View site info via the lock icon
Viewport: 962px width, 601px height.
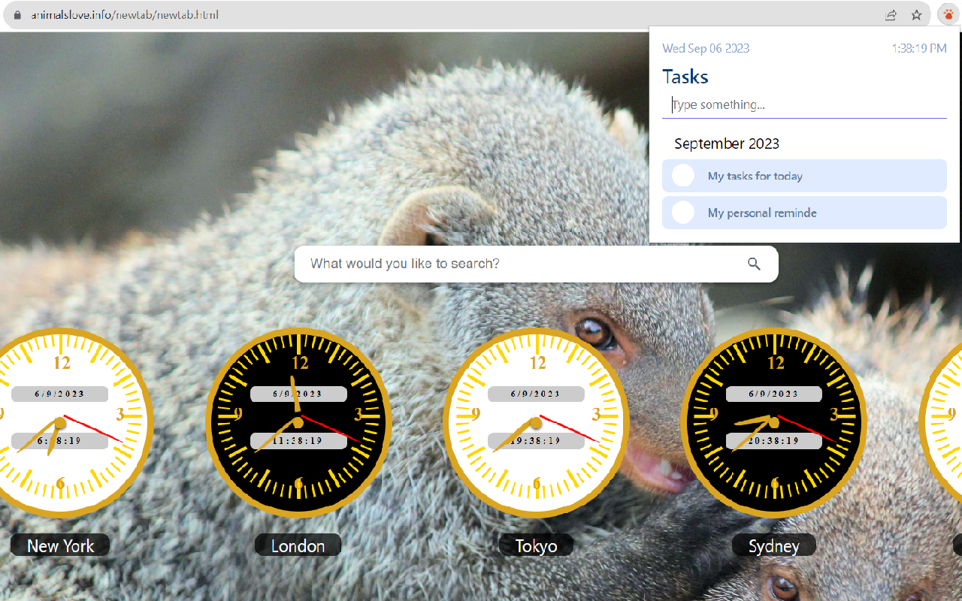[x=18, y=15]
